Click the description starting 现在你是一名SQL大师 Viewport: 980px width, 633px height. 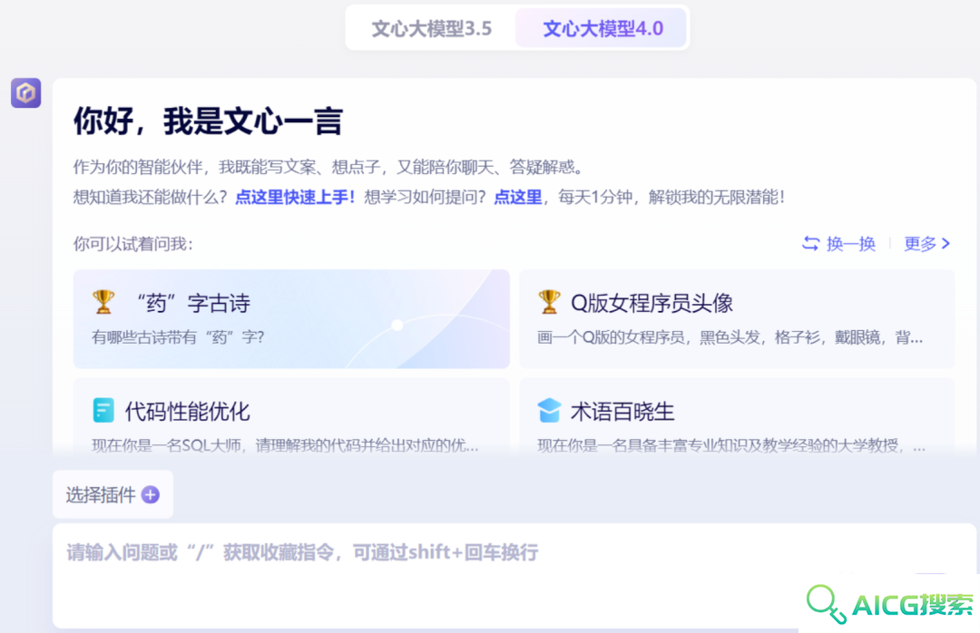coord(285,445)
